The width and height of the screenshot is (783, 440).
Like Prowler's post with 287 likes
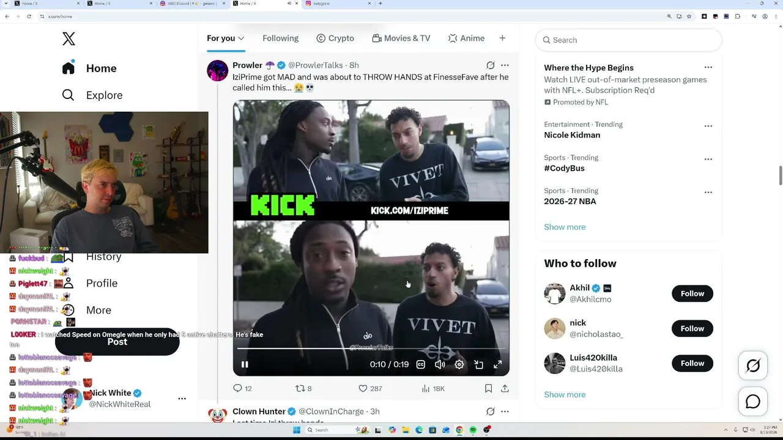[x=370, y=389]
